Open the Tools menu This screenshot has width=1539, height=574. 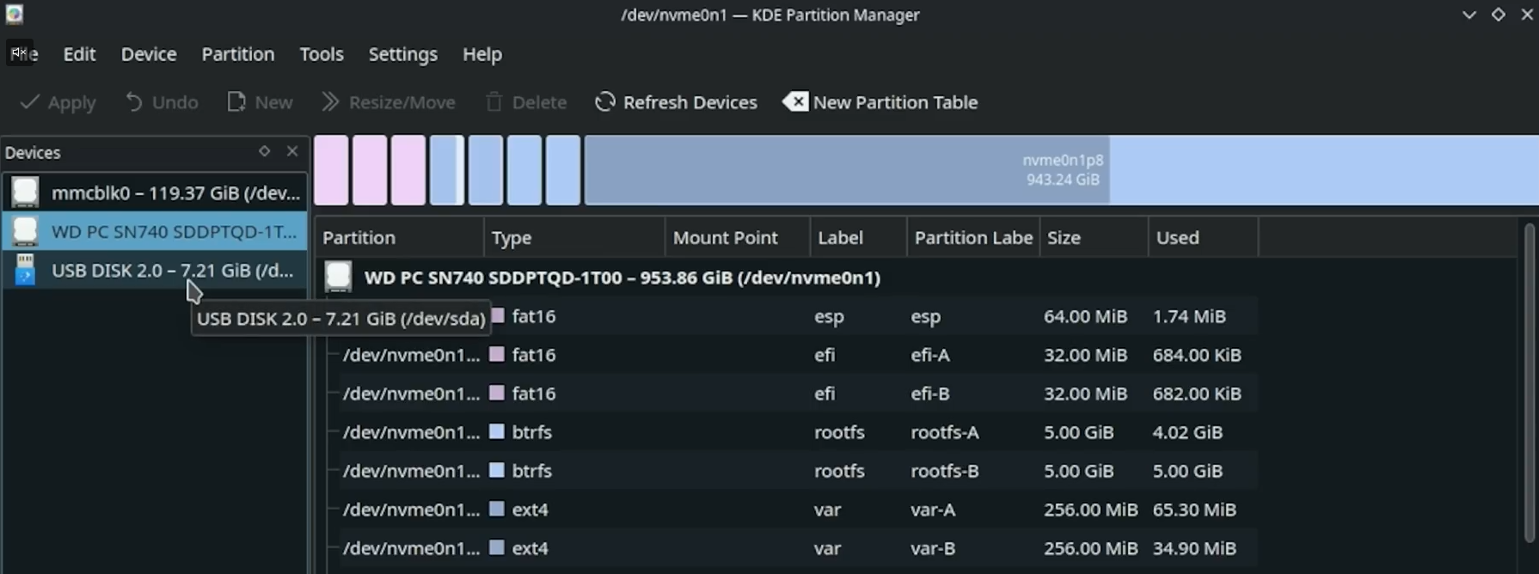click(321, 54)
